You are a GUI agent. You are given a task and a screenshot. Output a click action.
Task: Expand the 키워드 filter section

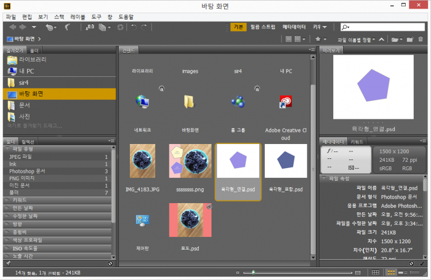[19, 200]
